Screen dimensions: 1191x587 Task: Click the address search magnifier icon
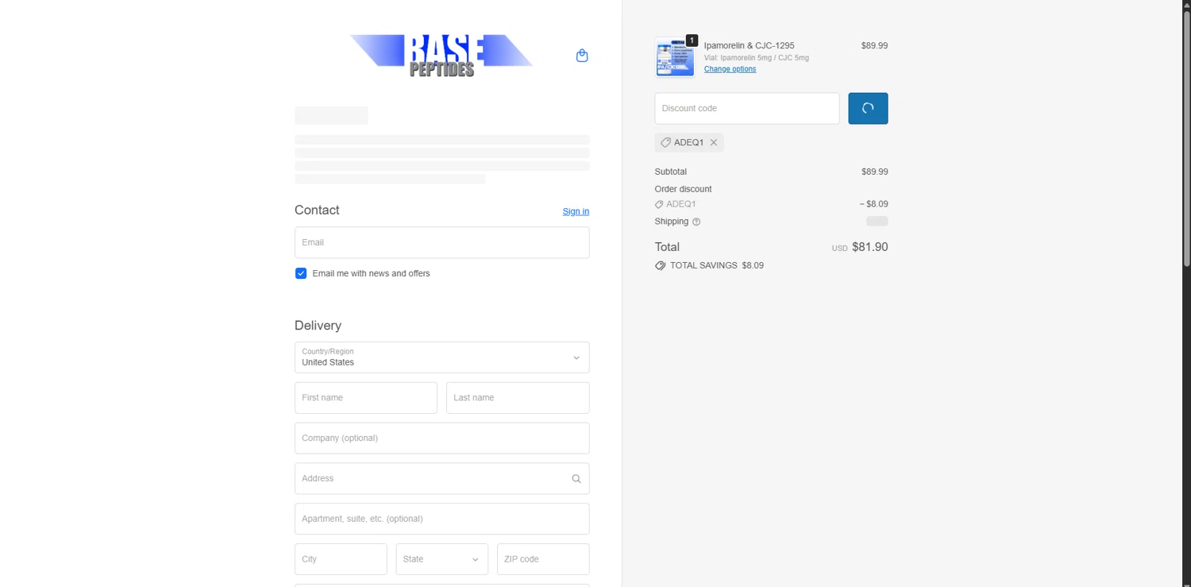point(576,479)
